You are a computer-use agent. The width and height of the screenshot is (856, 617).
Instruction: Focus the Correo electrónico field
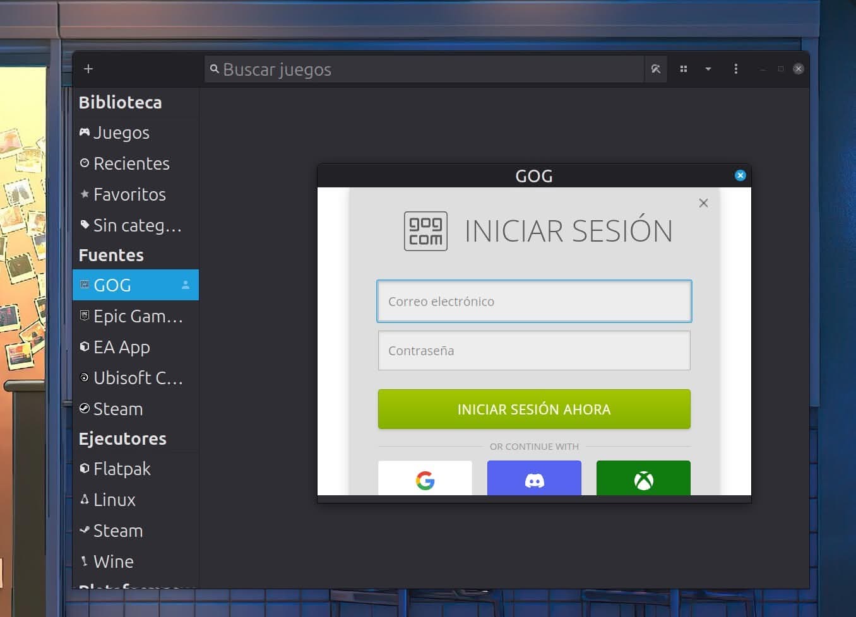pos(534,302)
